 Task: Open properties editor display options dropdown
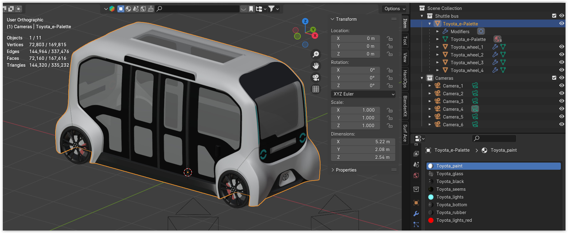click(x=420, y=138)
